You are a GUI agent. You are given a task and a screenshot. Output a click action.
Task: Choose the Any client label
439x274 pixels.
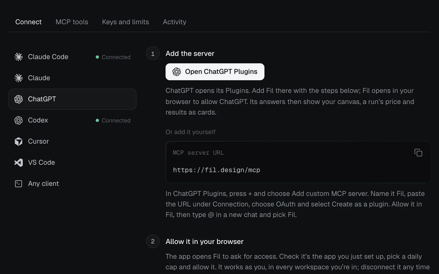(43, 184)
